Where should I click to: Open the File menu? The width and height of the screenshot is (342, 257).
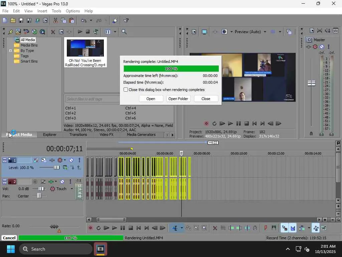point(5,11)
